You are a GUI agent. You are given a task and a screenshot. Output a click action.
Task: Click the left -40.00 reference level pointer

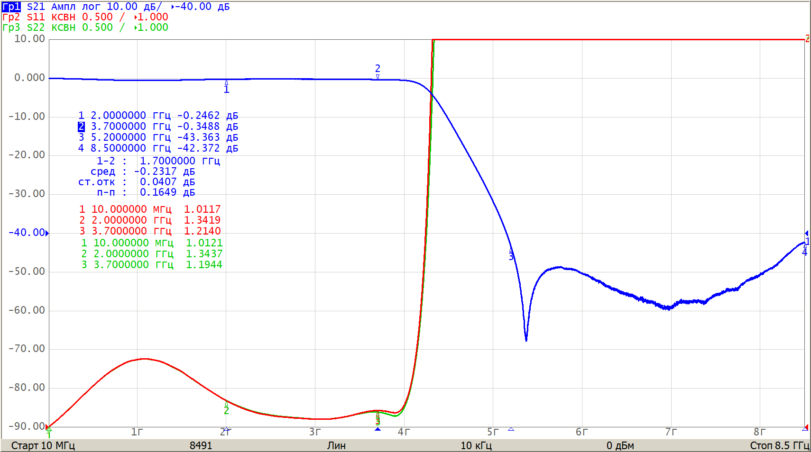pos(47,233)
